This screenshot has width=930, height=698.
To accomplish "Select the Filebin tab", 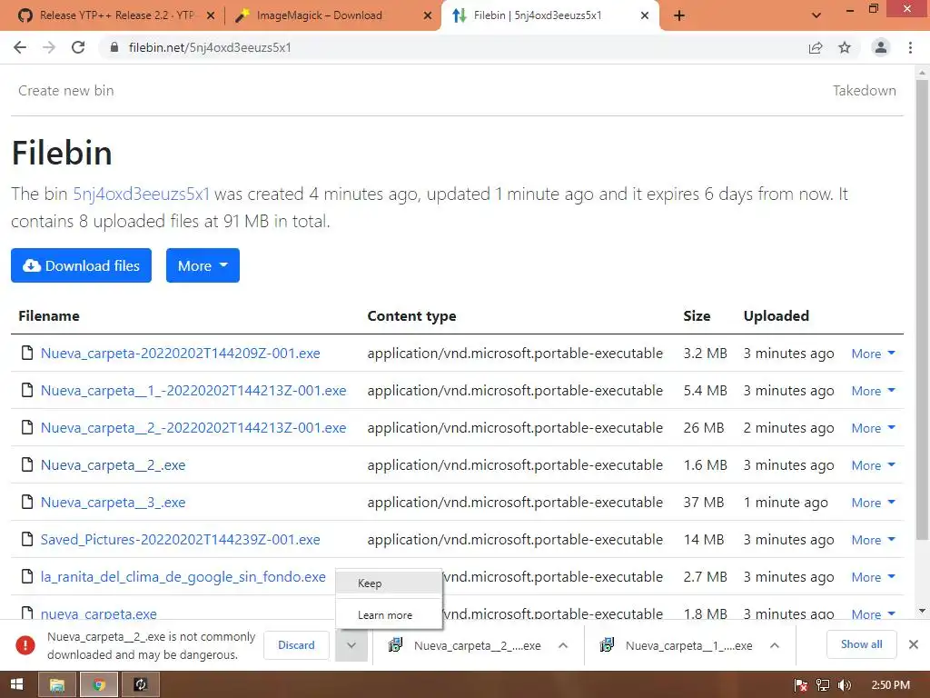I will click(537, 15).
